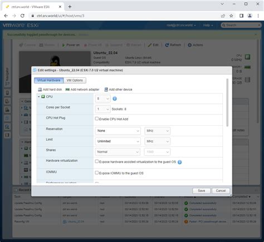Check Expose IOMMU to the guest OS
The height and width of the screenshot is (242, 264).
tap(97, 173)
